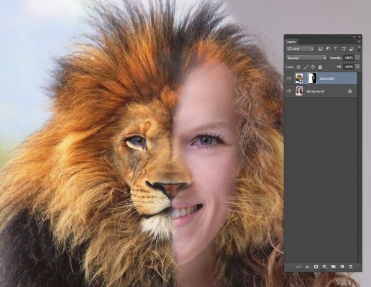Filter layers by adjustment layers icon
Screen dimensions: 371x287
pyautogui.click(x=328, y=49)
